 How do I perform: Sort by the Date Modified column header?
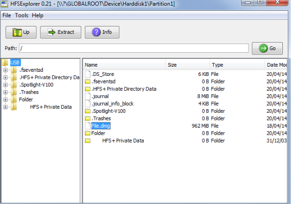(x=276, y=65)
